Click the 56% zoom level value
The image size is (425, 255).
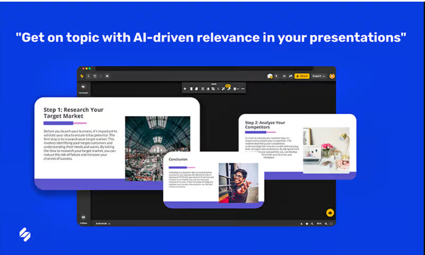[x=319, y=224]
